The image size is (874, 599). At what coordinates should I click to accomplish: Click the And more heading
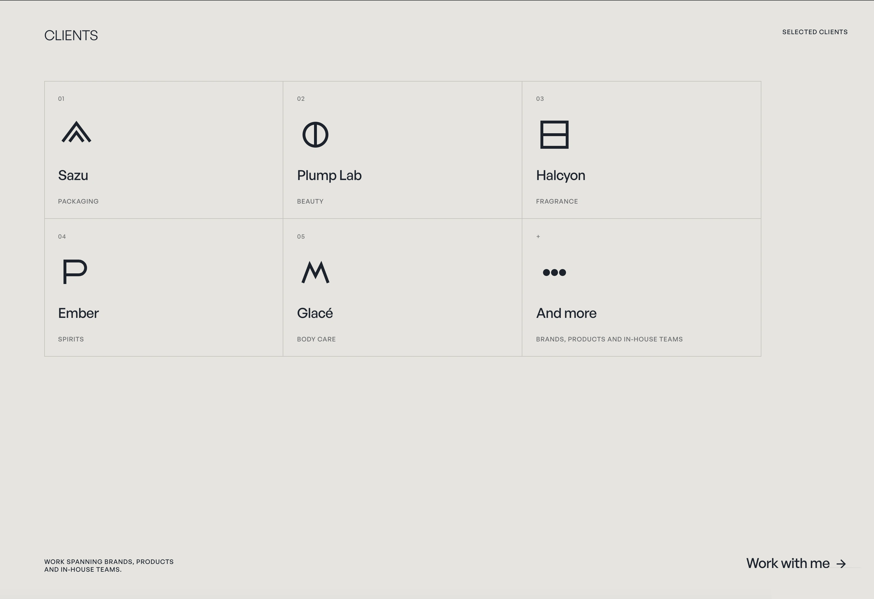tap(566, 313)
